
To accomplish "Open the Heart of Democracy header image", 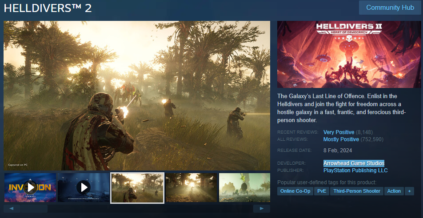I will 349,55.
